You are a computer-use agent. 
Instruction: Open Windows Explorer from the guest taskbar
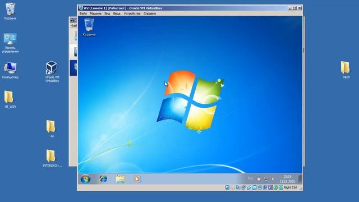(x=120, y=179)
